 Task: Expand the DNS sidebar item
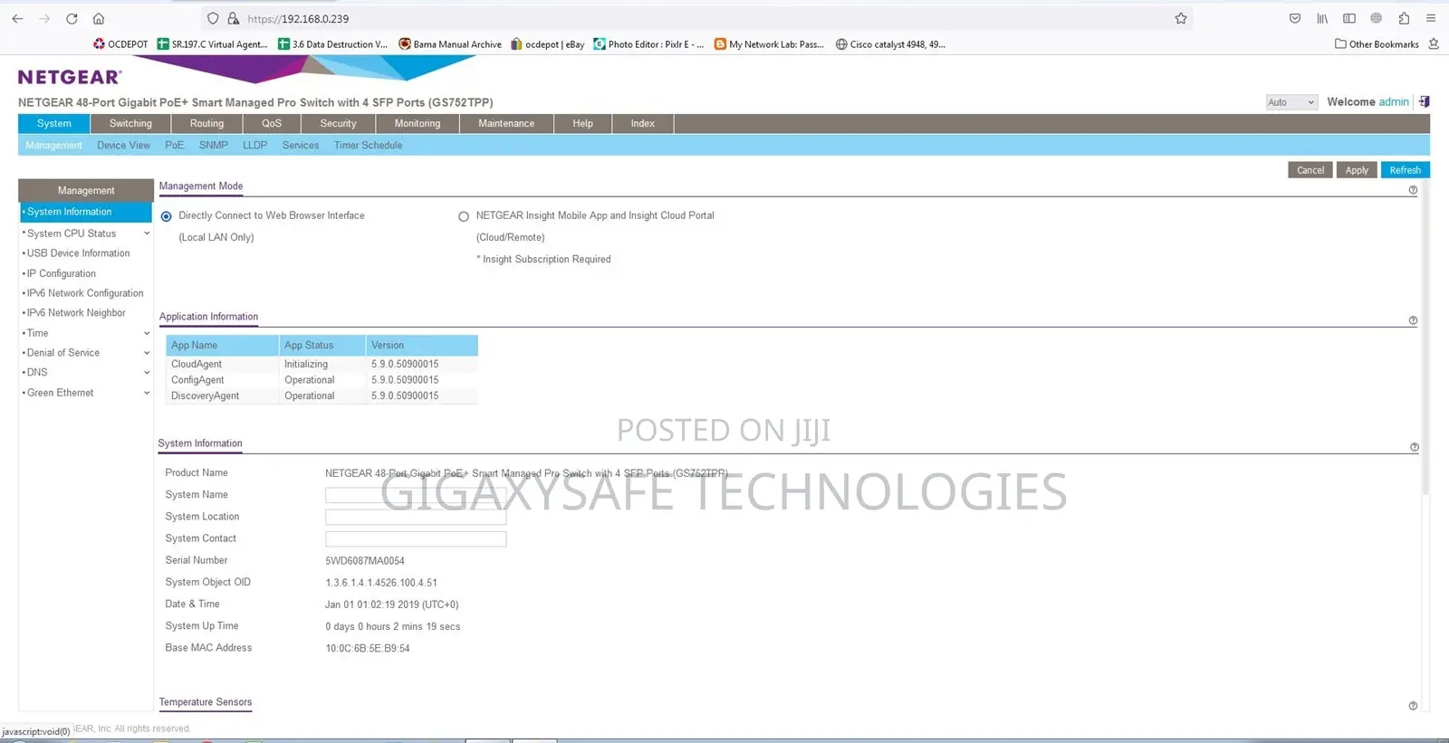(147, 372)
